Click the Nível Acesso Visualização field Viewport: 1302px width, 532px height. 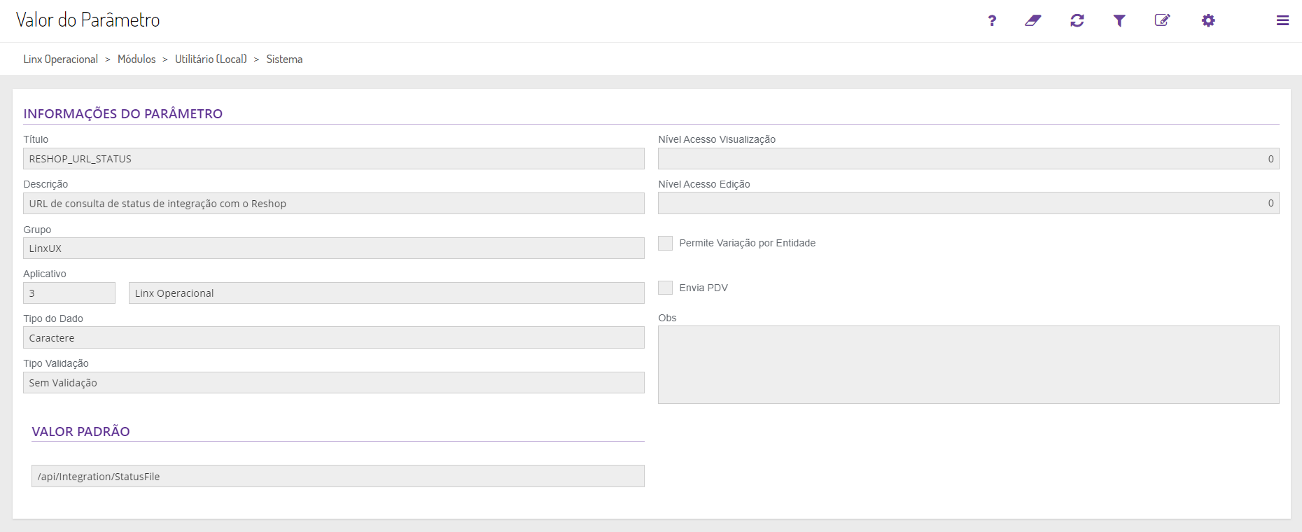pyautogui.click(x=968, y=159)
